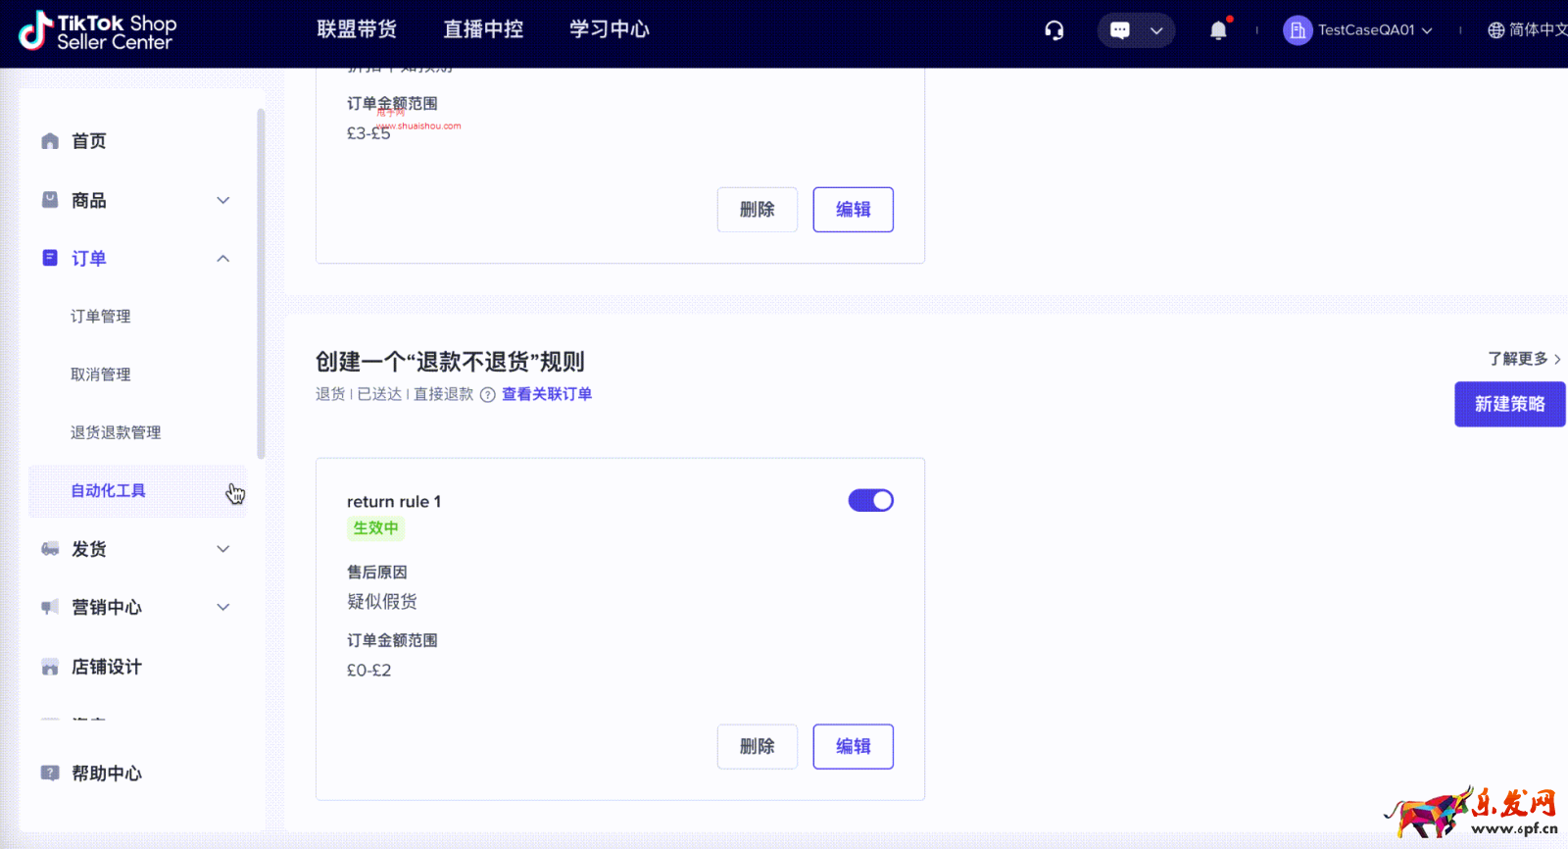Viewport: 1568px width, 849px height.
Task: Click the 发货 truck icon
Action: tap(50, 549)
